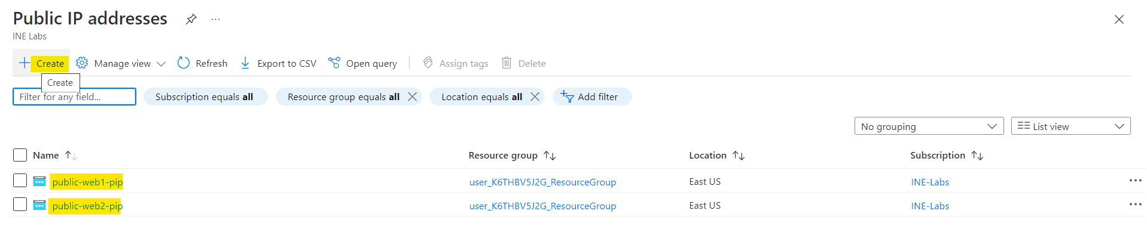
Task: Open the more options menu for public-web1-pip
Action: pyautogui.click(x=1135, y=181)
